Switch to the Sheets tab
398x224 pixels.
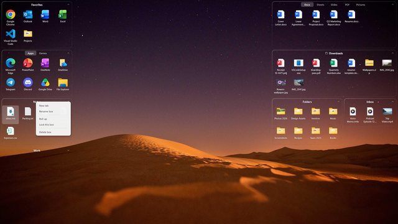[320, 5]
